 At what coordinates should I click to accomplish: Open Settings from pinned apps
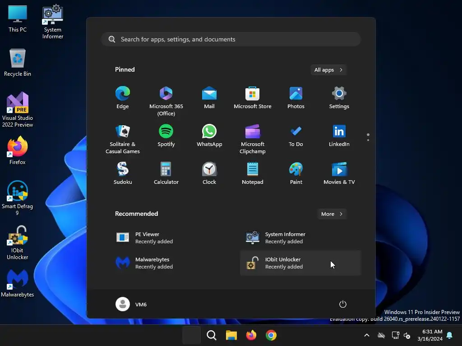(x=339, y=98)
